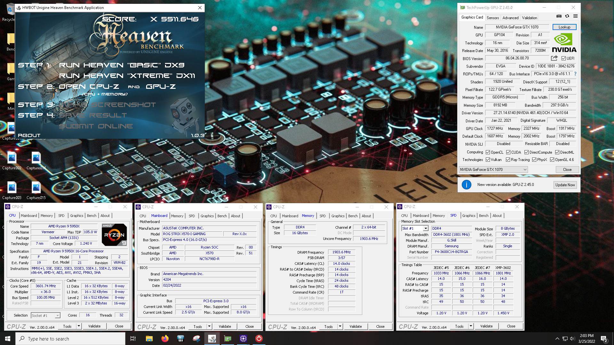Show hidden system tray icons

click(557, 339)
